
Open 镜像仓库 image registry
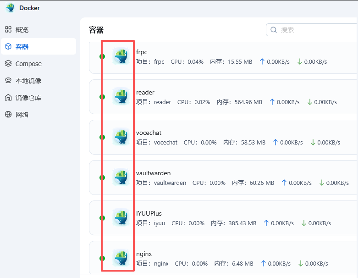click(x=39, y=98)
